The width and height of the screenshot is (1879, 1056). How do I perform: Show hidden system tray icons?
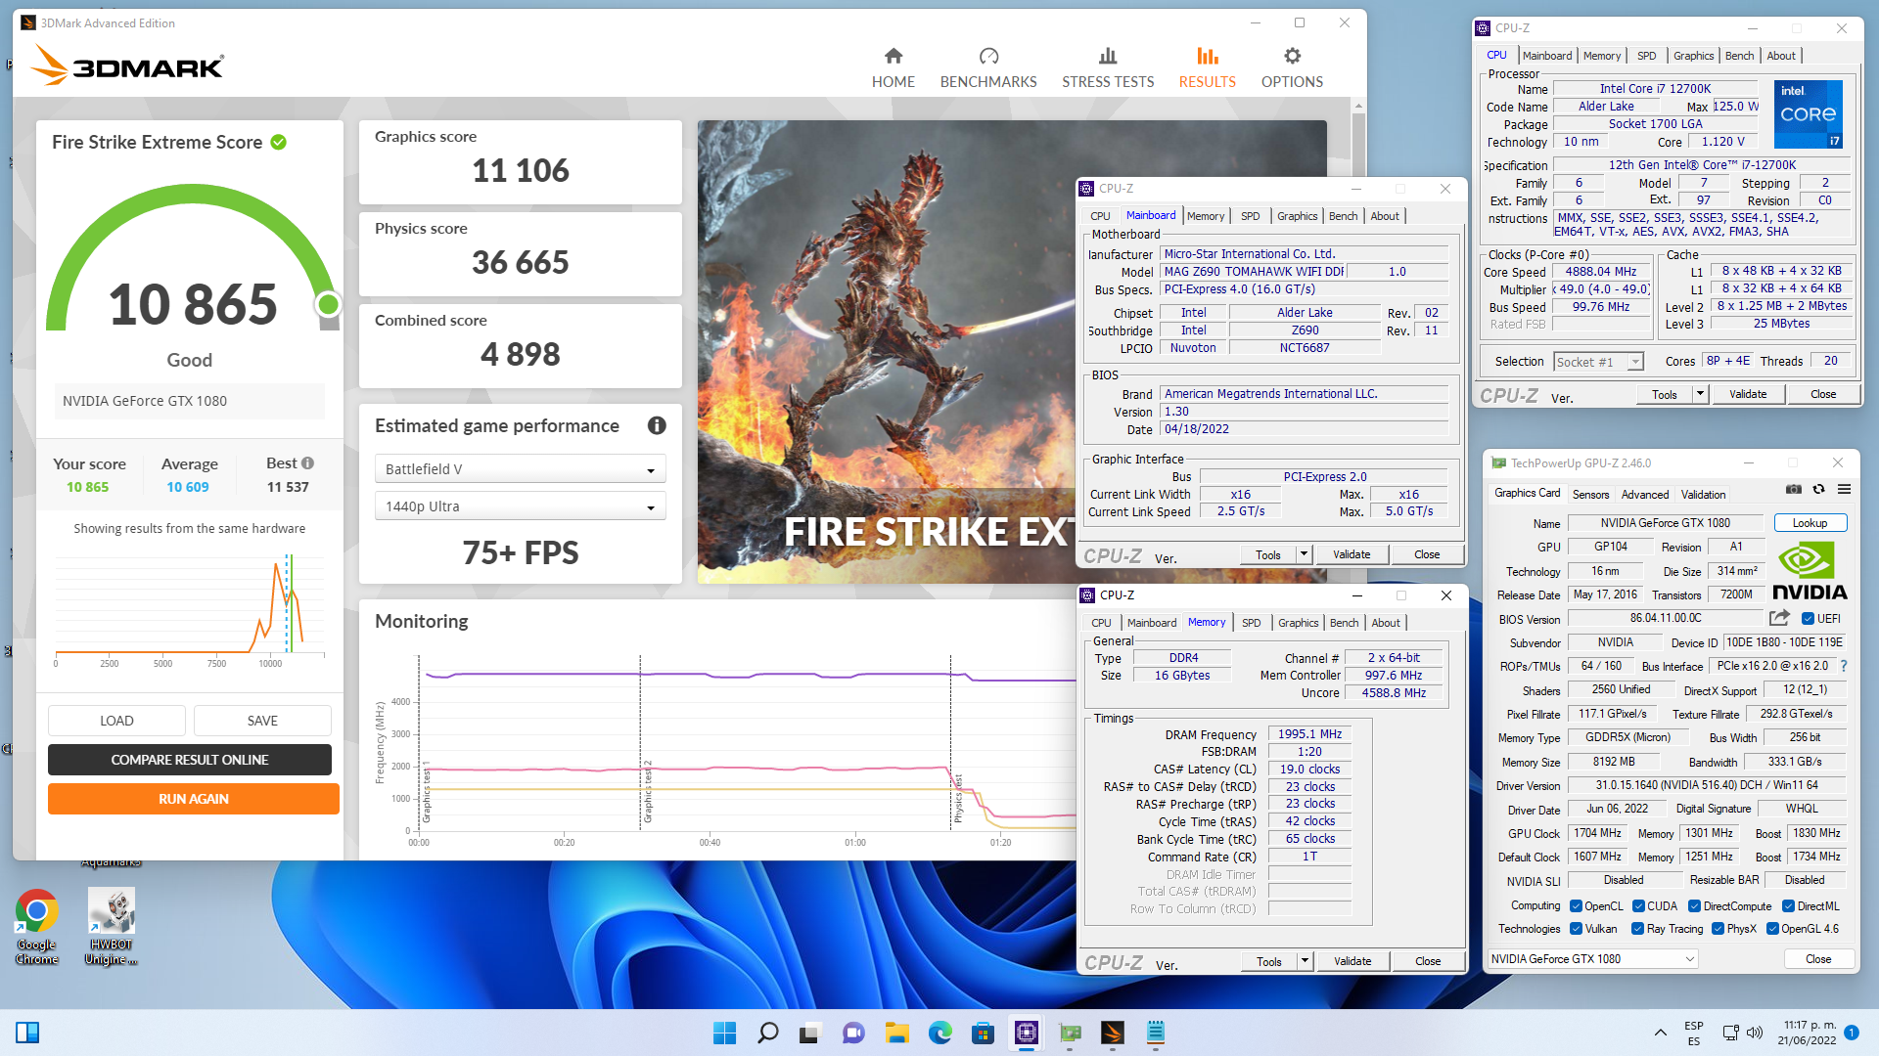click(1660, 1033)
